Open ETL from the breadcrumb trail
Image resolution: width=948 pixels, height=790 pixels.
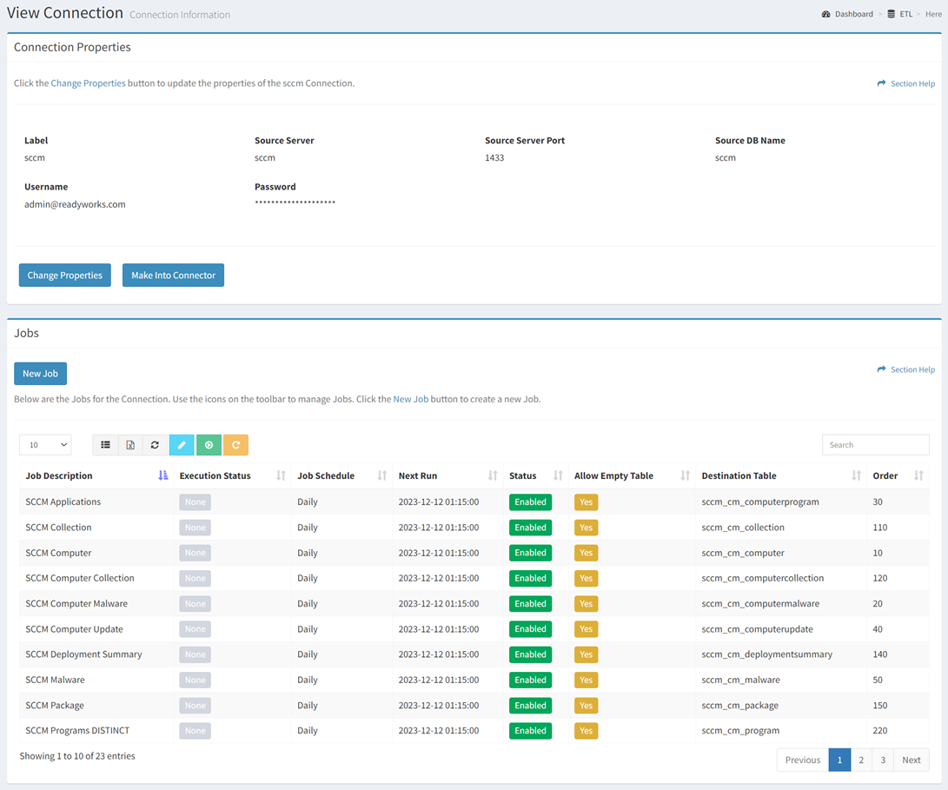[906, 13]
